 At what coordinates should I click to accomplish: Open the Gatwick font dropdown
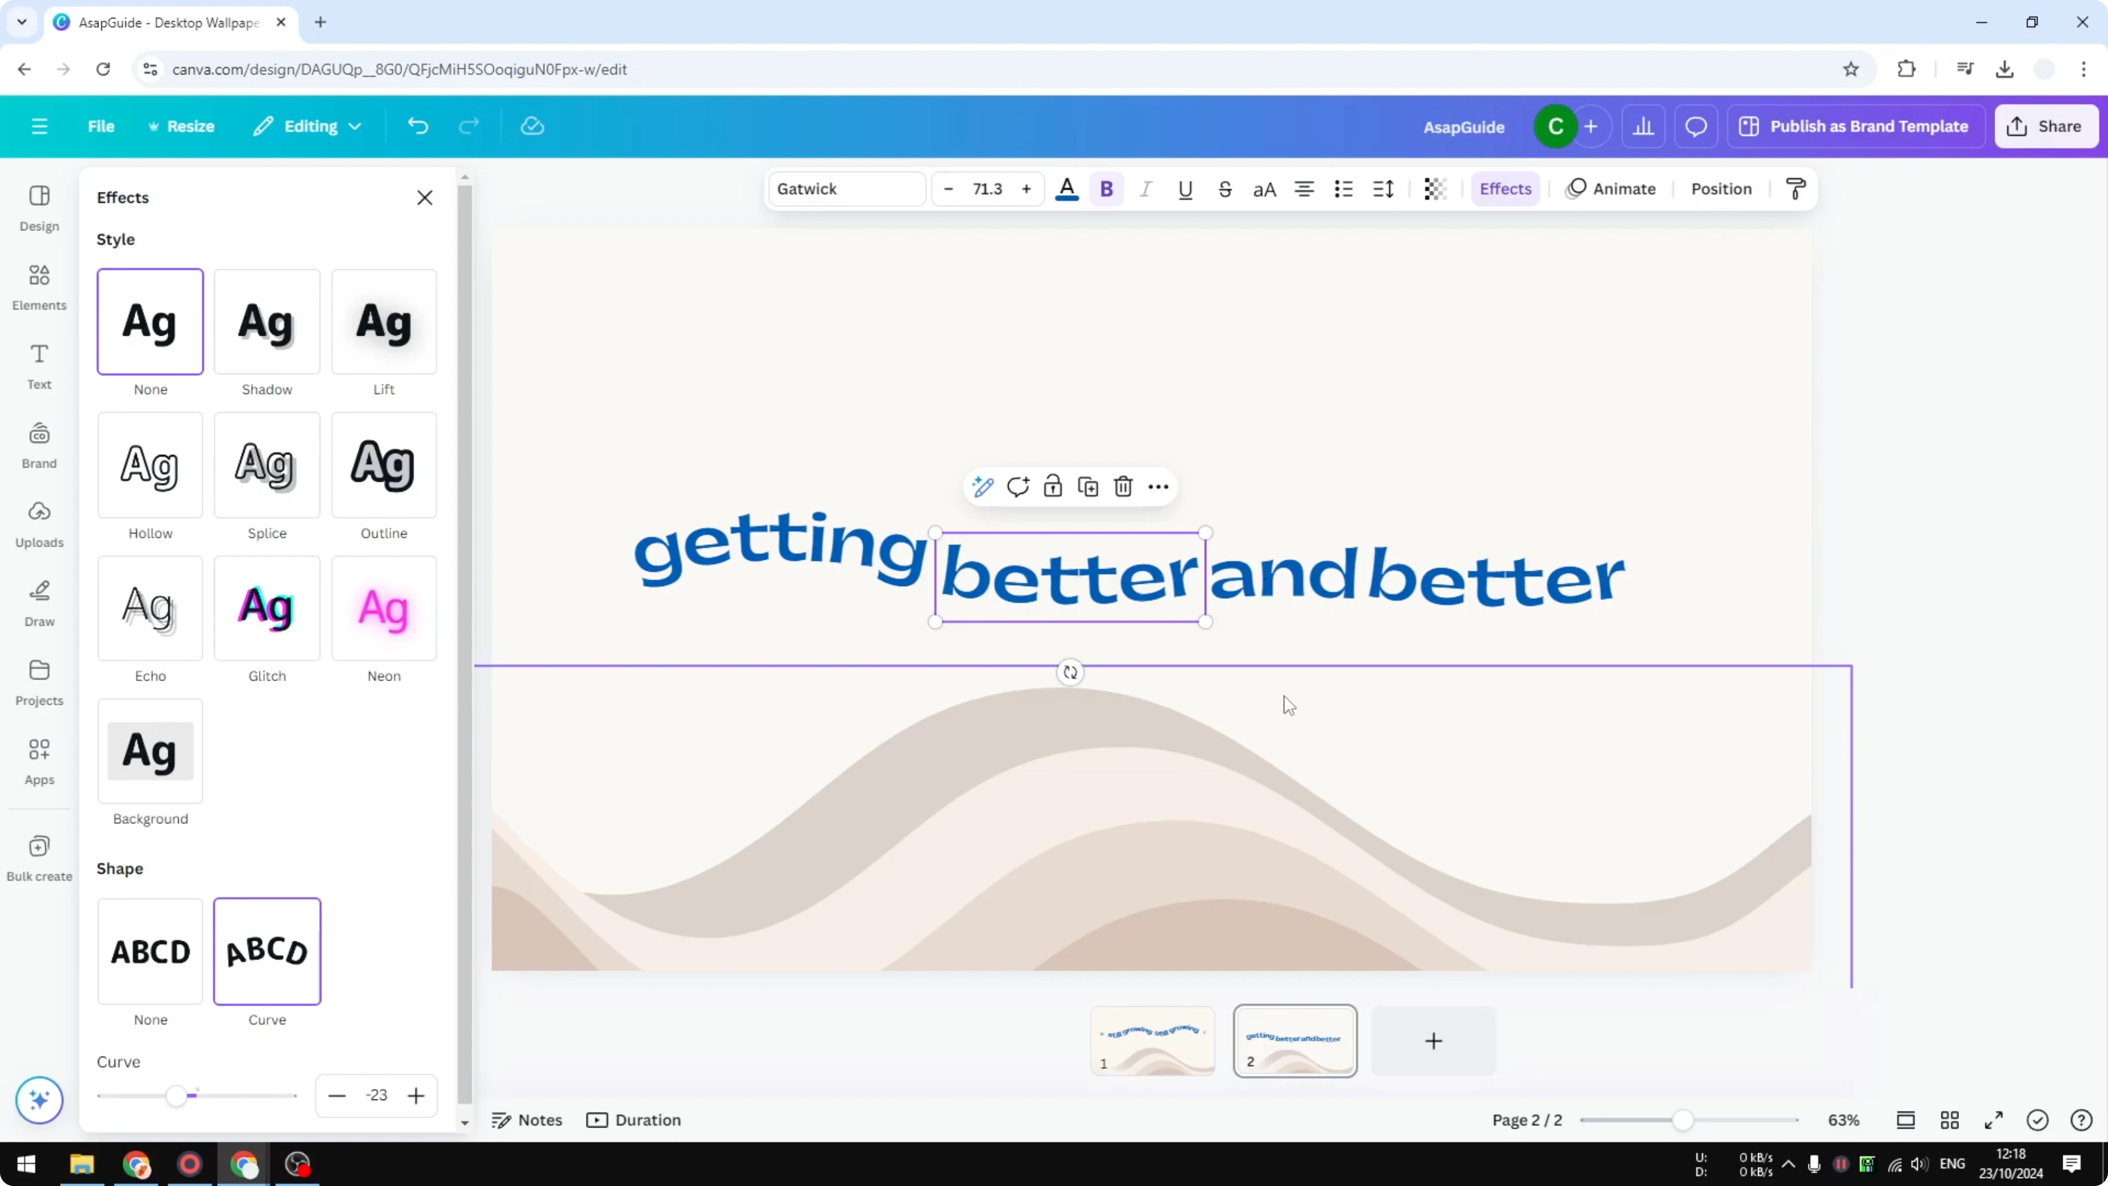[x=846, y=188]
